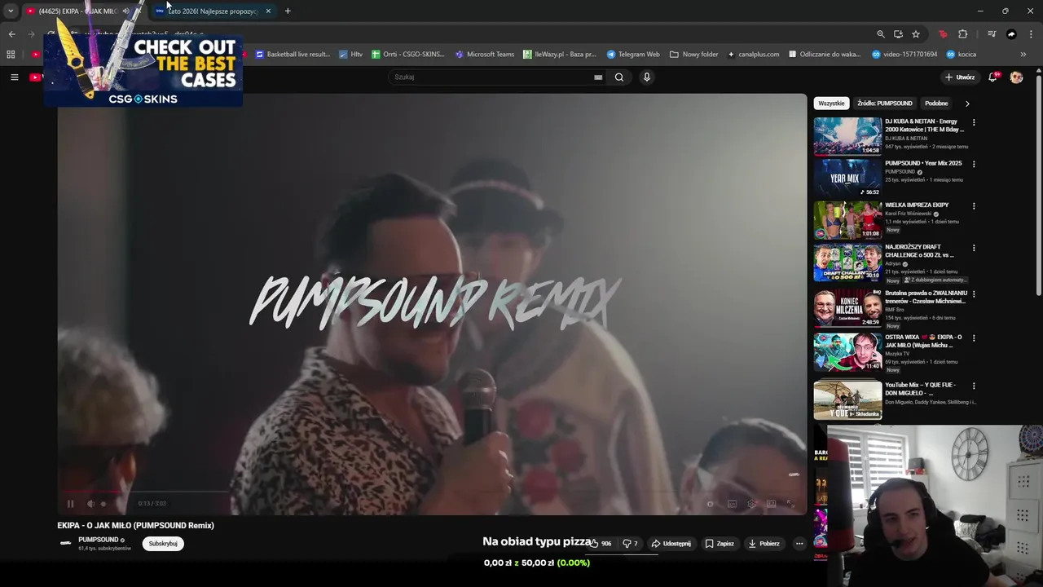Open YouTube notifications bell
The height and width of the screenshot is (587, 1043).
pyautogui.click(x=992, y=77)
